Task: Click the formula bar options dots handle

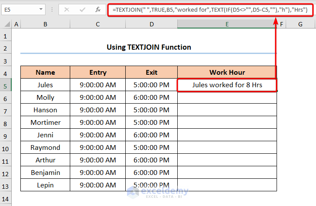Action: (x=52, y=10)
